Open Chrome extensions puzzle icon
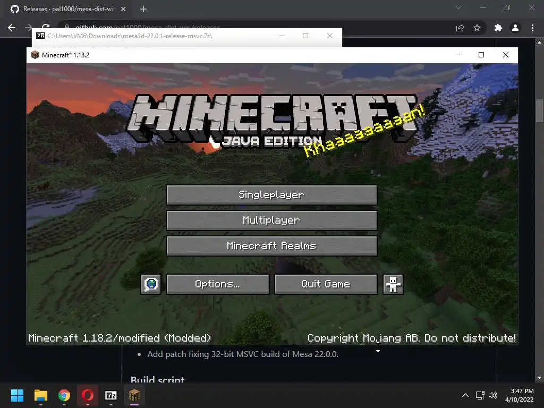The width and height of the screenshot is (544, 408). pos(498,28)
